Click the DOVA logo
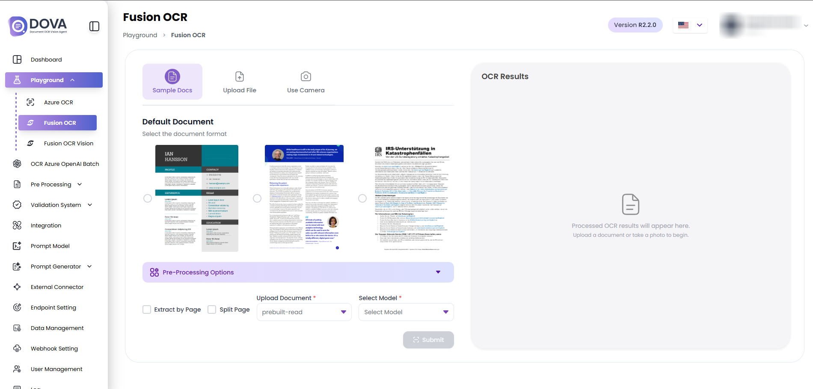 (38, 26)
